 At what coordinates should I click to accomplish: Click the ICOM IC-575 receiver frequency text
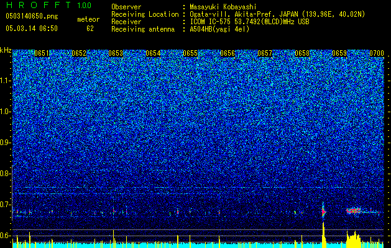click(x=249, y=22)
